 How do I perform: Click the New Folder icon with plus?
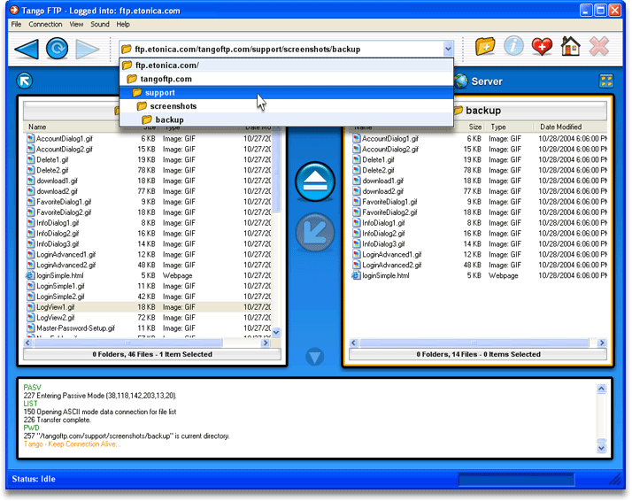485,46
